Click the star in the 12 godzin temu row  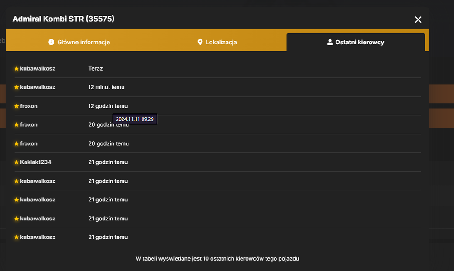[x=16, y=106]
